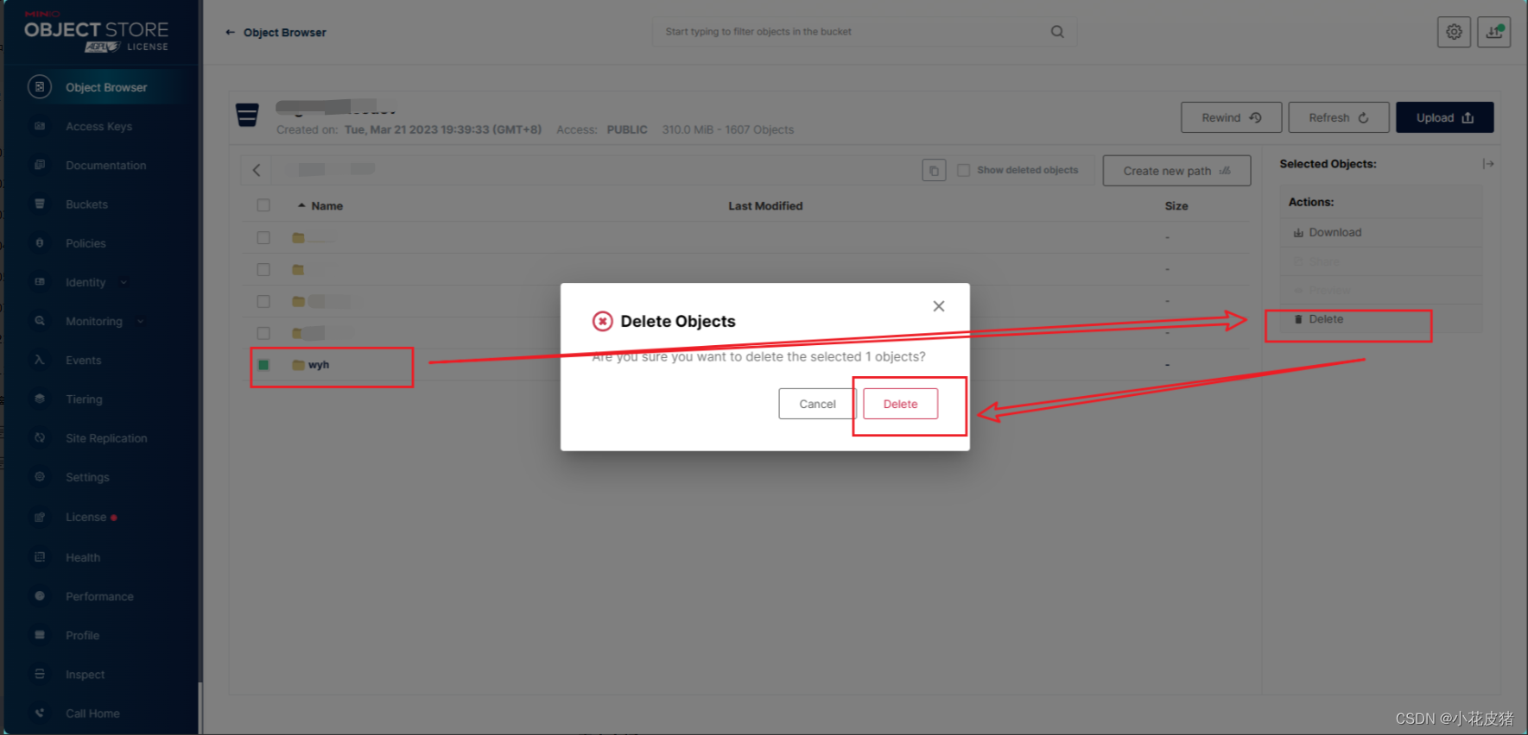Cancel the Delete Objects dialog
Image resolution: width=1528 pixels, height=735 pixels.
[x=817, y=404]
